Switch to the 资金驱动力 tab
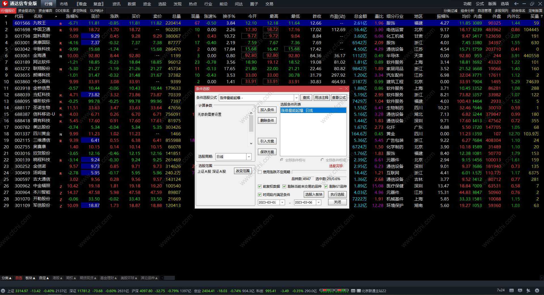544x295 pixels. pos(26,11)
